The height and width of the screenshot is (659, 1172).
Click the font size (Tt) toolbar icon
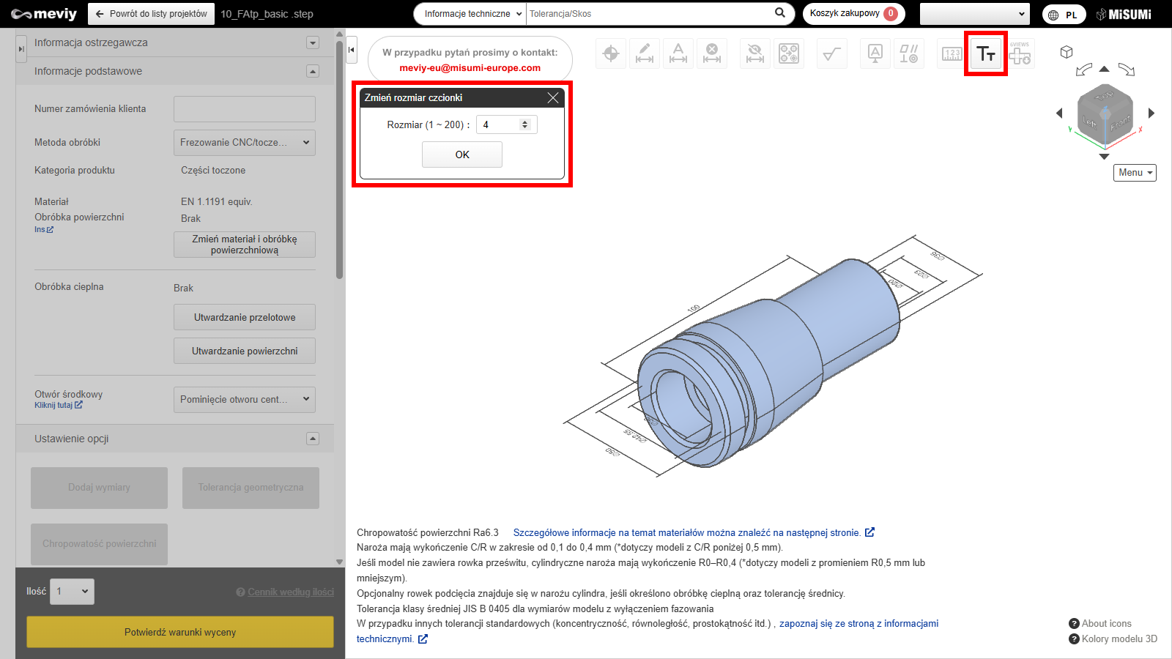coord(986,53)
